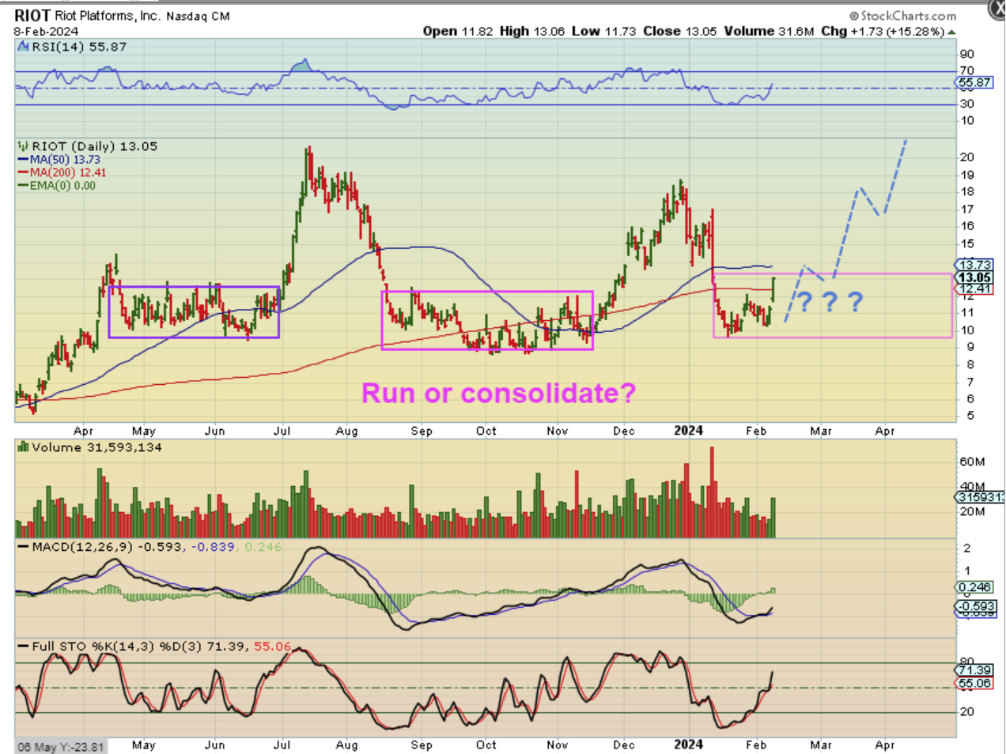
Task: Click the green up-triangle after Chg
Action: [x=951, y=32]
